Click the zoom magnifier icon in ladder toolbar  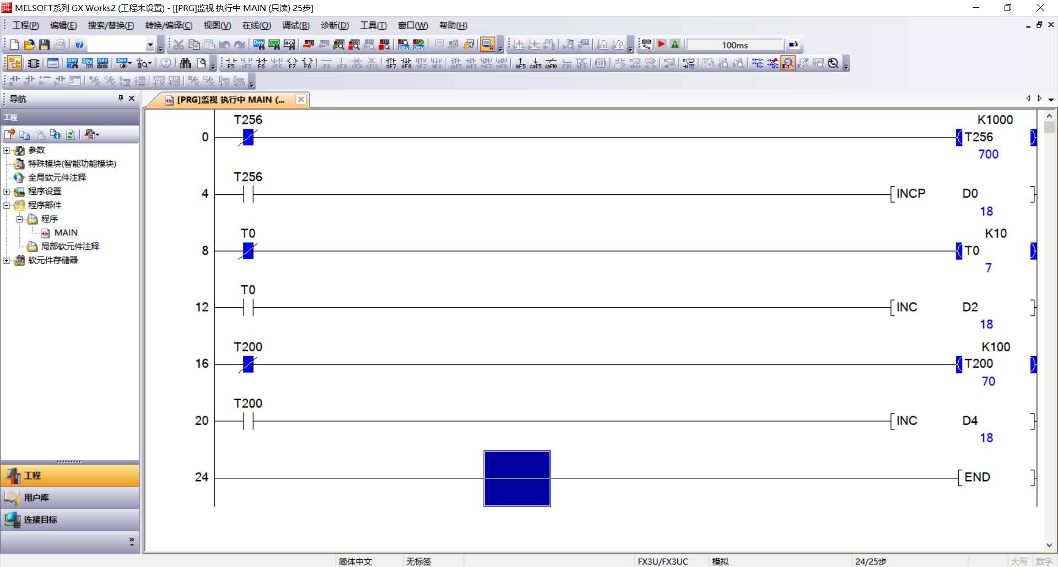(833, 63)
